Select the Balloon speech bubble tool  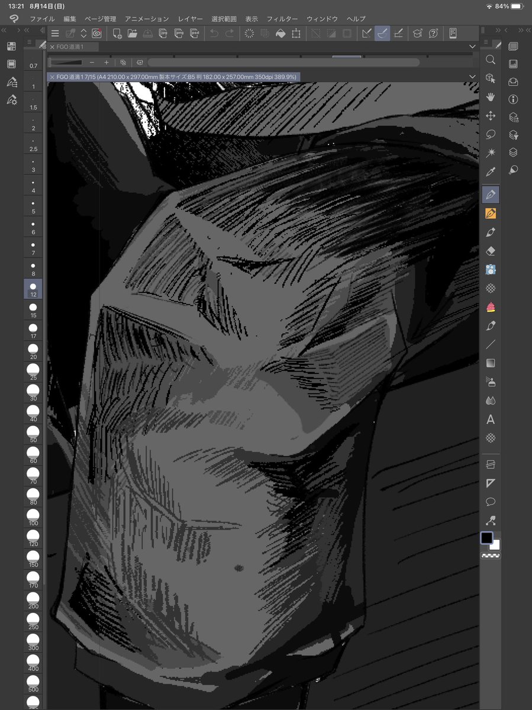[x=490, y=502]
